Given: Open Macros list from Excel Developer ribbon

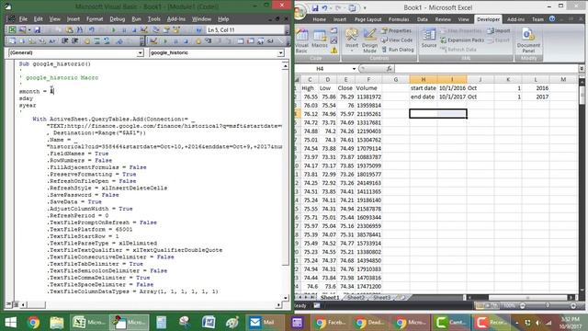Looking at the screenshot, I should pos(320,39).
